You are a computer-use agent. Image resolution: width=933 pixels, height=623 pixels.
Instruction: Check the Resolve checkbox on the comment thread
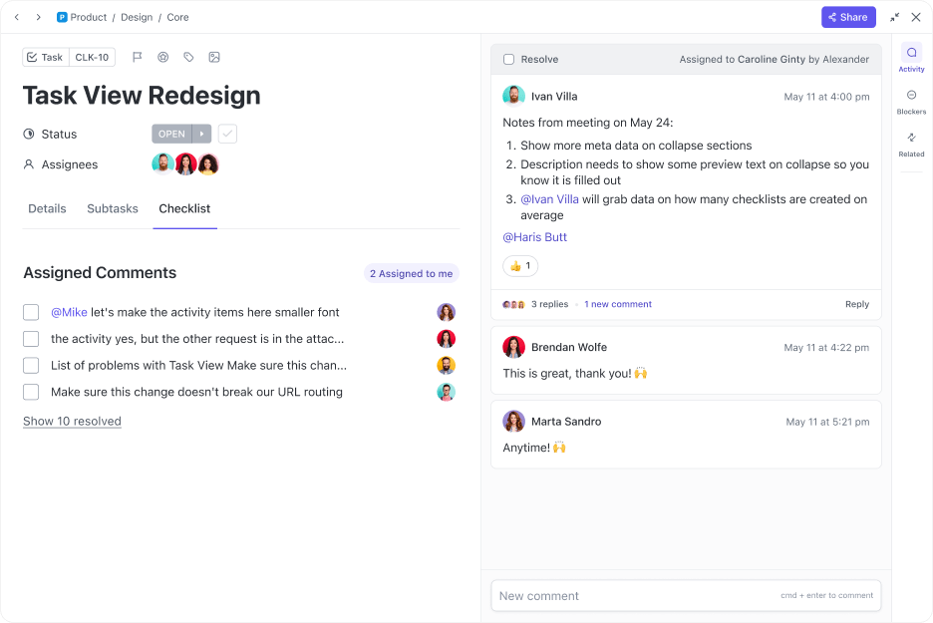(507, 59)
